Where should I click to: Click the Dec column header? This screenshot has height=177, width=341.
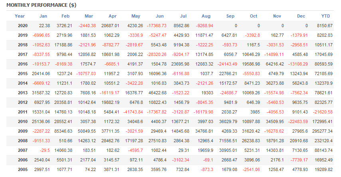(x=301, y=16)
